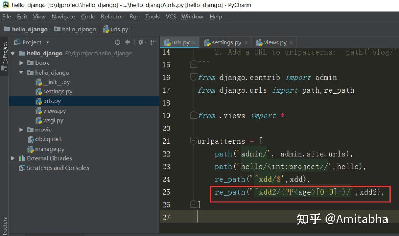
Task: Expand External Libraries node
Action: (x=13, y=158)
